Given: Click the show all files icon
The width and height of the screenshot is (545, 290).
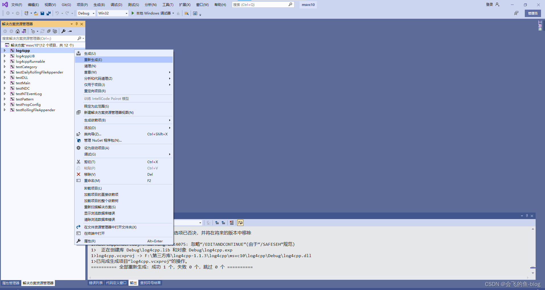Looking at the screenshot, I should tap(55, 31).
